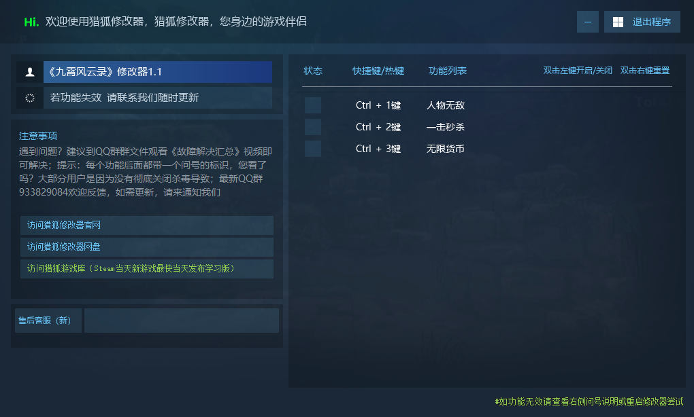
Task: Click the green Hi. greeting text
Action: click(x=31, y=22)
